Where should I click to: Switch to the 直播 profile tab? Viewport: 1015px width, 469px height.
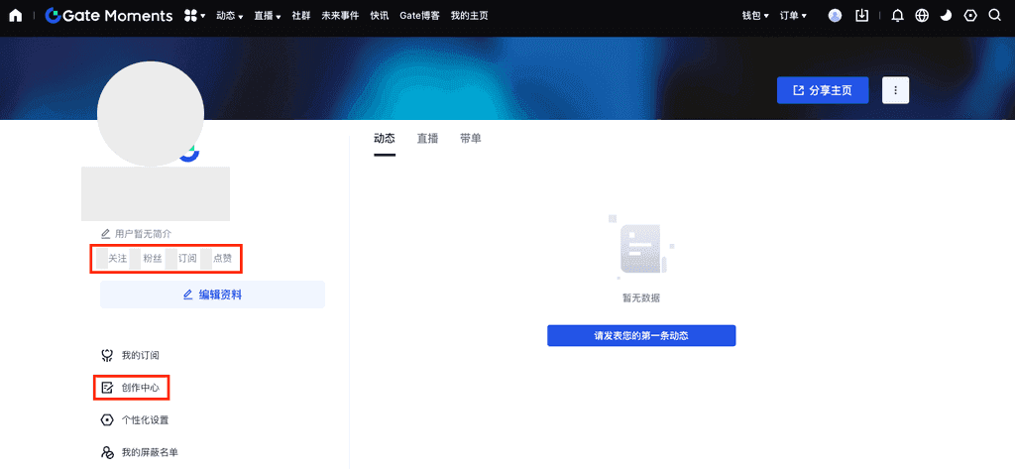[427, 139]
